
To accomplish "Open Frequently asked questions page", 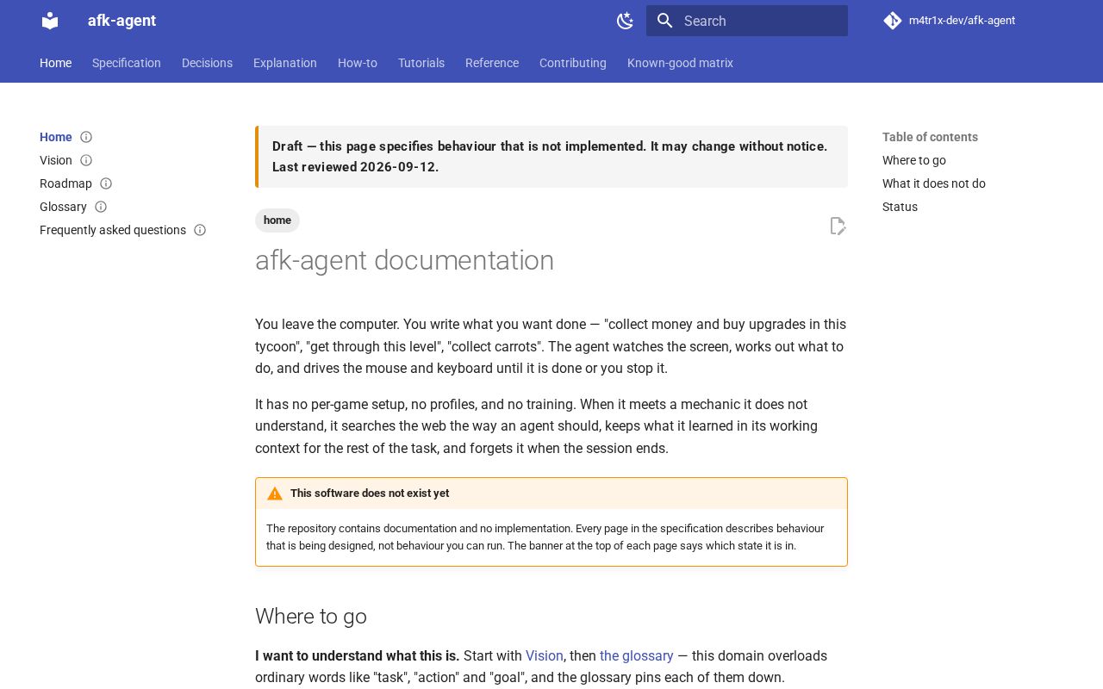I will [x=113, y=230].
